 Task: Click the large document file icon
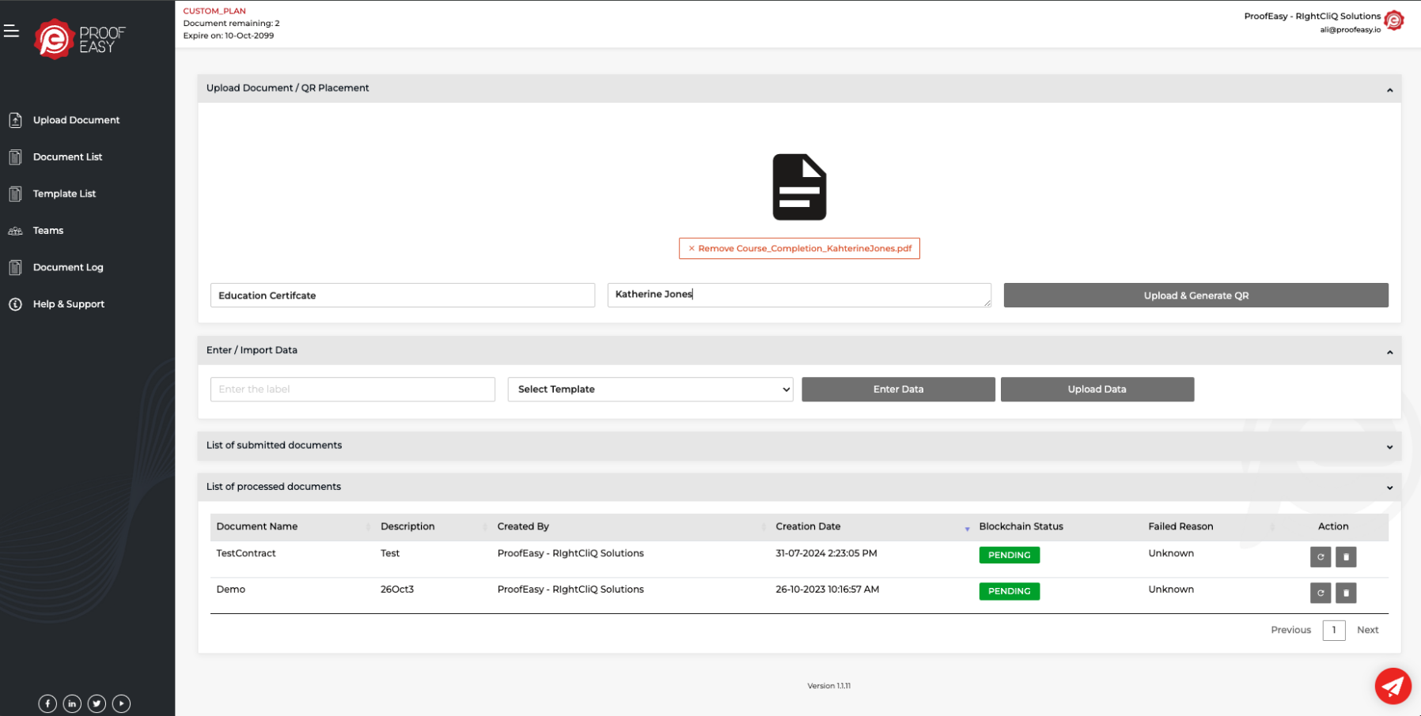[x=799, y=187]
